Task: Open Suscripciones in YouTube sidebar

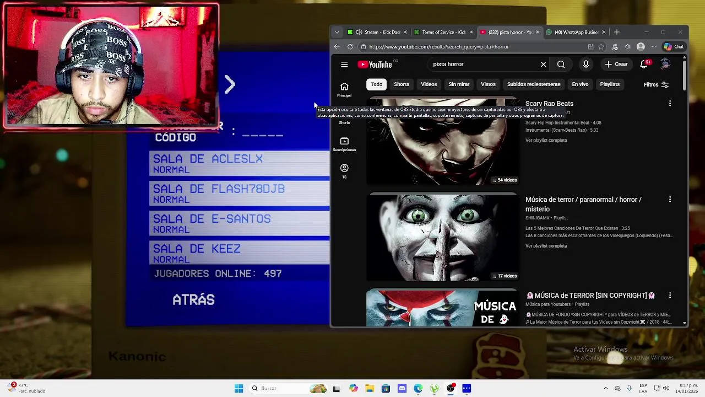Action: click(x=344, y=143)
